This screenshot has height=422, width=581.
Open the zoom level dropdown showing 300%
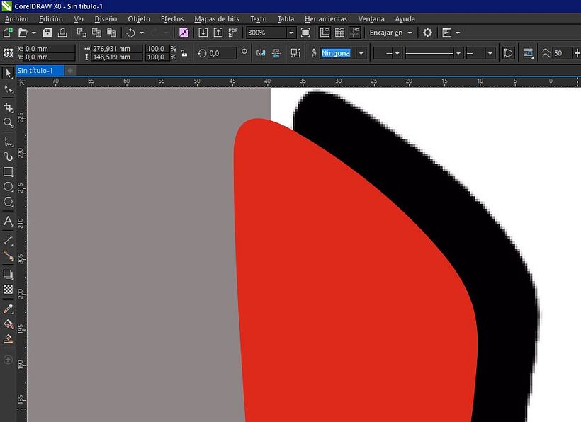(x=291, y=33)
